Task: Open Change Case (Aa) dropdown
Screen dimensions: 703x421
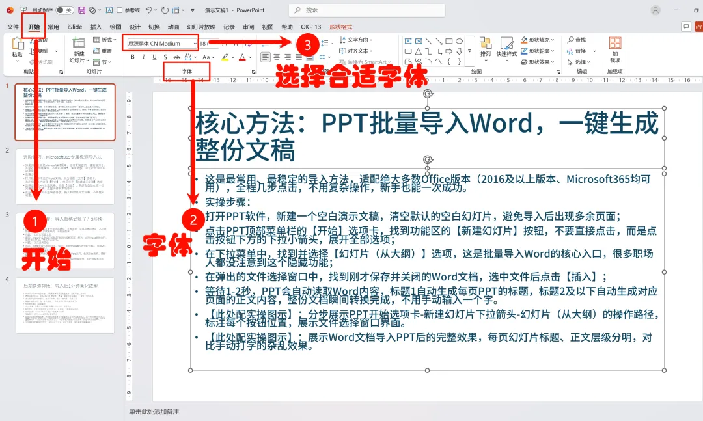Action: (208, 57)
